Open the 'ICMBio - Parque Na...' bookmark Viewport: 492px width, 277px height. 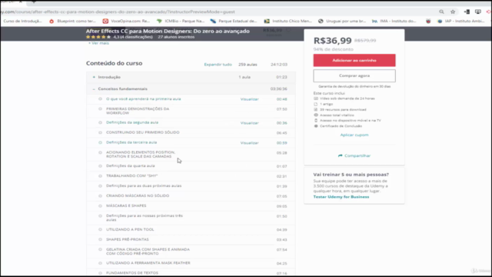(181, 21)
